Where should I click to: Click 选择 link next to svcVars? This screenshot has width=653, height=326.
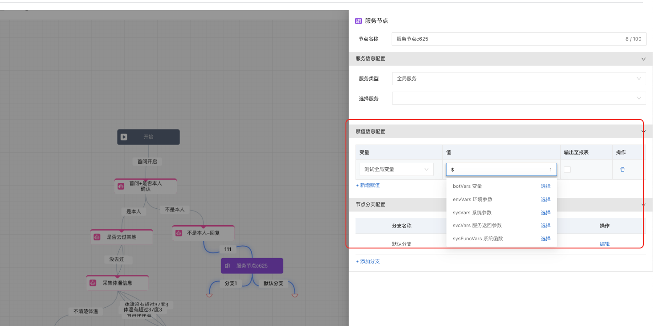[546, 225]
